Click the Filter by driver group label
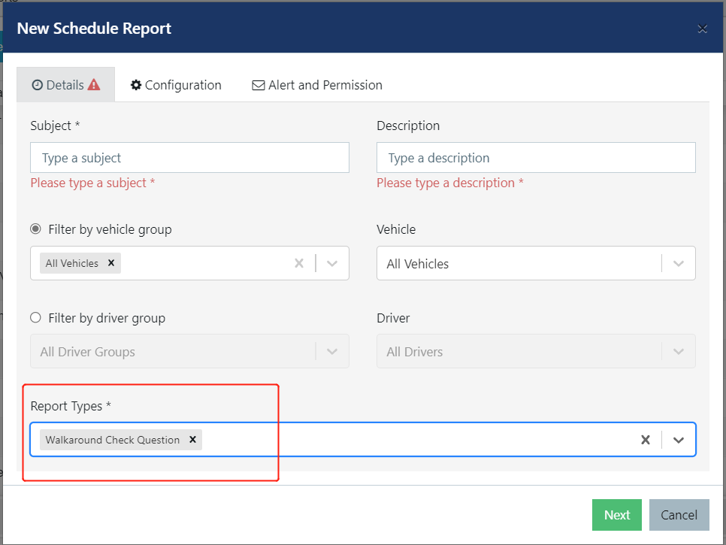Screen dimensions: 726x545 pyautogui.click(x=107, y=318)
